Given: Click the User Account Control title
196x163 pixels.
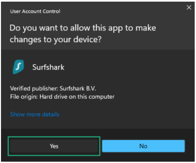Looking at the screenshot, I should (x=35, y=11).
